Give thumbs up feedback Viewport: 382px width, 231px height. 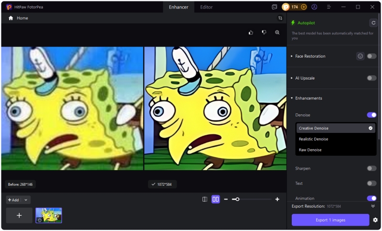tap(251, 32)
